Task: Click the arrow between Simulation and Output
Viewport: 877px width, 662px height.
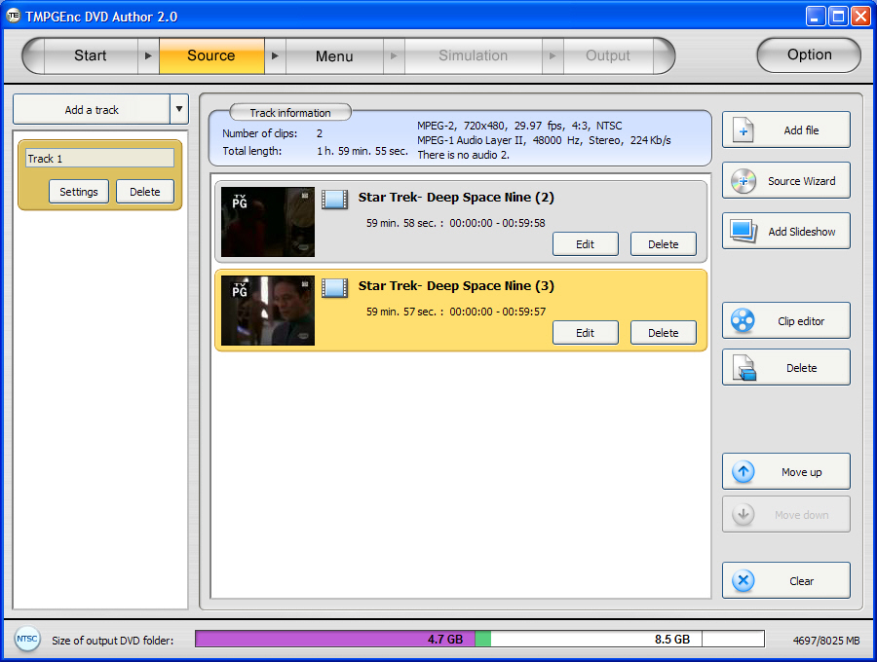Action: 553,55
